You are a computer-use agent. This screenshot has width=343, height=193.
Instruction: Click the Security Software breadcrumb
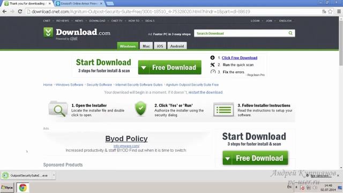99,85
